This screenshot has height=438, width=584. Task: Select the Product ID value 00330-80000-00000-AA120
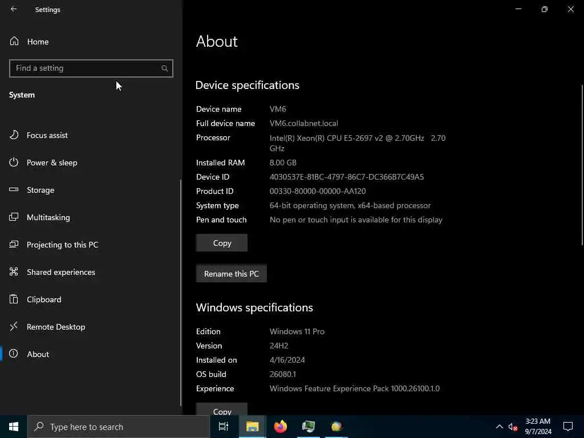[x=318, y=191]
